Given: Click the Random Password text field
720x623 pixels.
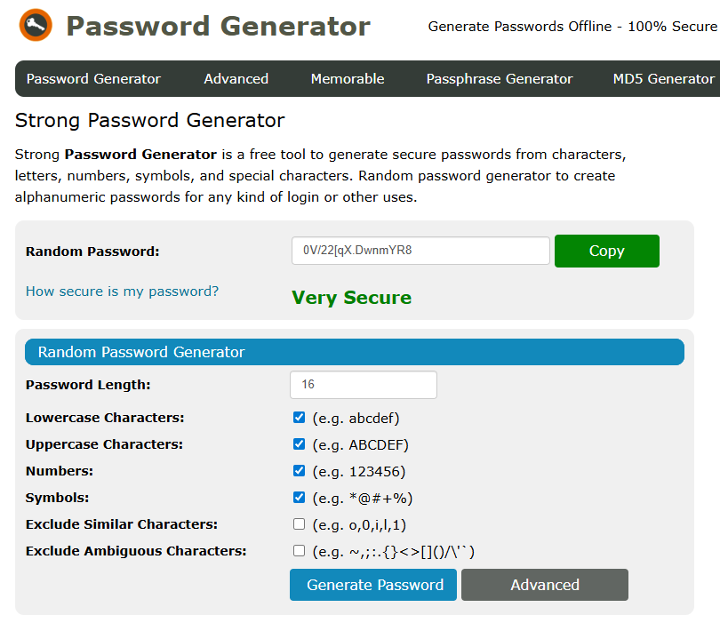Looking at the screenshot, I should point(420,251).
